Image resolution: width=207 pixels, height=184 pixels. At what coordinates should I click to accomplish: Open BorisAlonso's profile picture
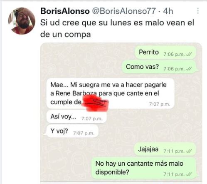(22, 21)
